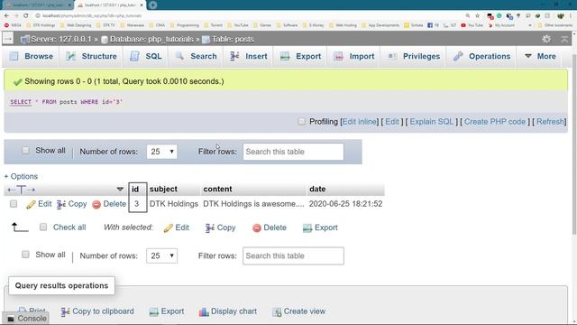Click the results Export icon at bottom

pos(153,311)
